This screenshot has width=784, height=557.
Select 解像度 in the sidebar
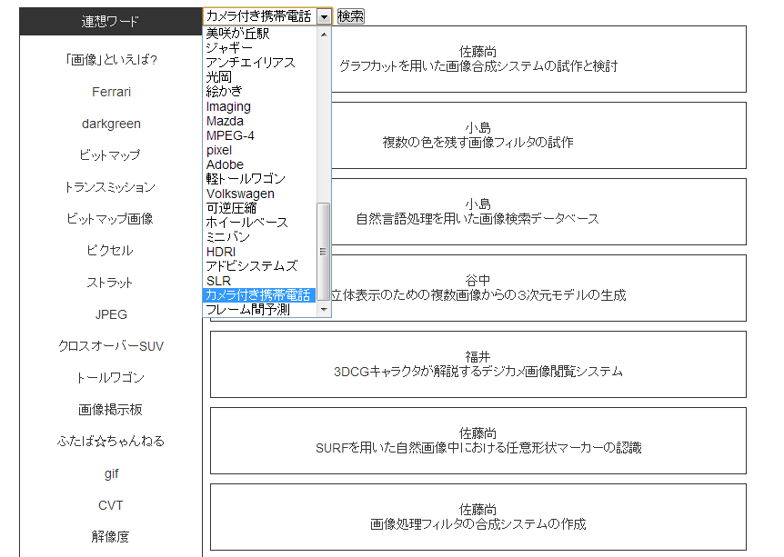tap(111, 537)
